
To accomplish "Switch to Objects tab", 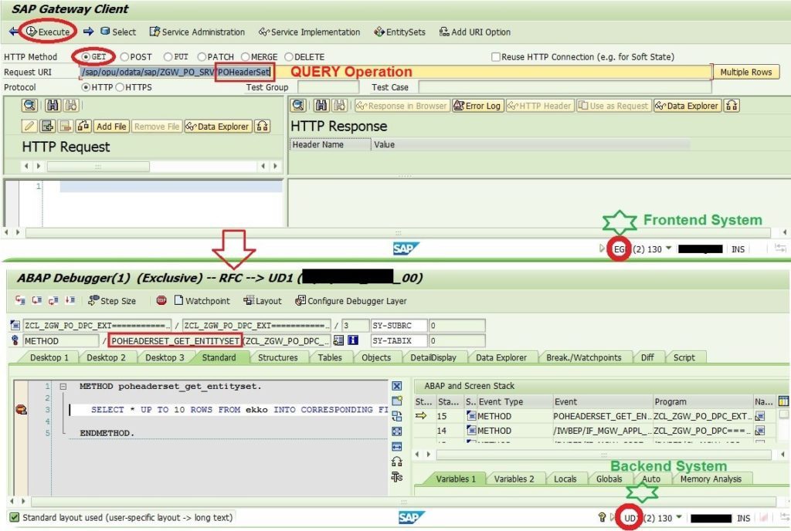I will 376,357.
